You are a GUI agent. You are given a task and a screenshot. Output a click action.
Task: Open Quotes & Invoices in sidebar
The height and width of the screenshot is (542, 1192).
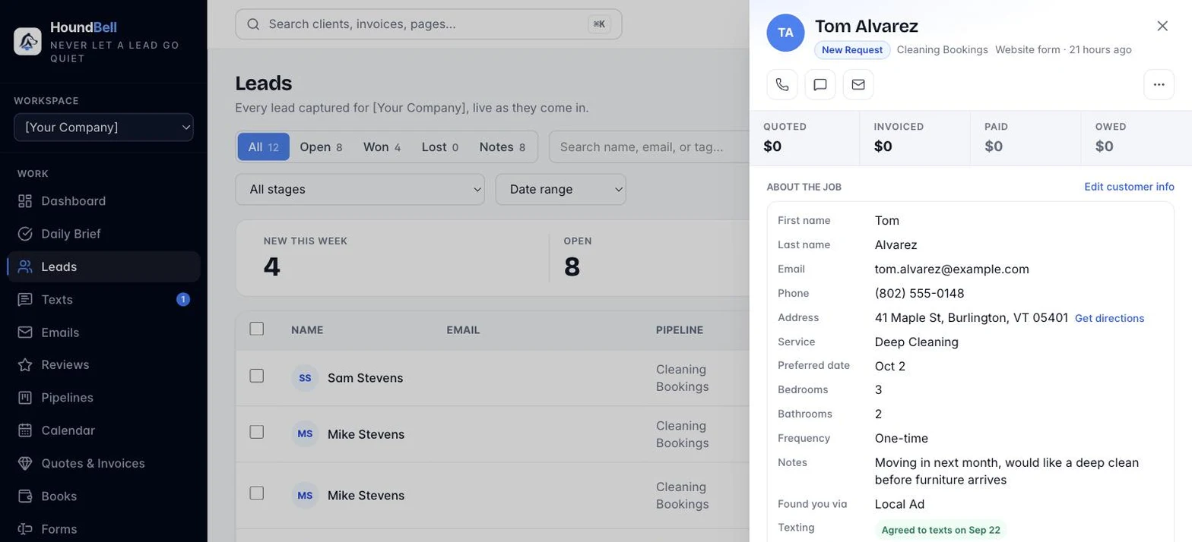[104, 463]
